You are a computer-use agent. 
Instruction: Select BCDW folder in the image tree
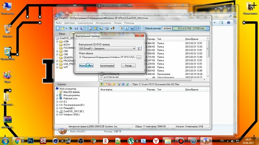67,45
